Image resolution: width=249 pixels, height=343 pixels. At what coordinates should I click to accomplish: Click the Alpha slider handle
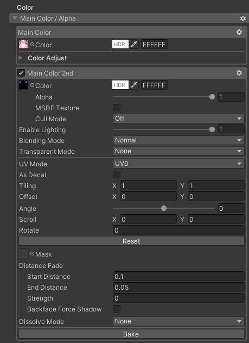[x=212, y=97]
